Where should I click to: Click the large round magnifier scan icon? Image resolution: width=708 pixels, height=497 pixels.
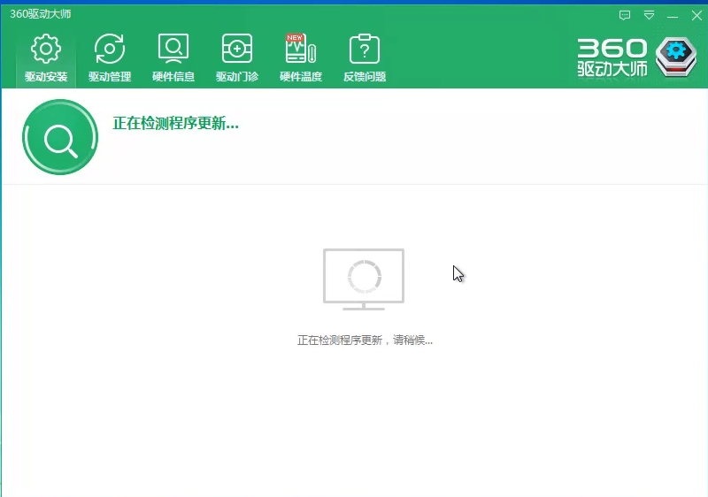(60, 137)
